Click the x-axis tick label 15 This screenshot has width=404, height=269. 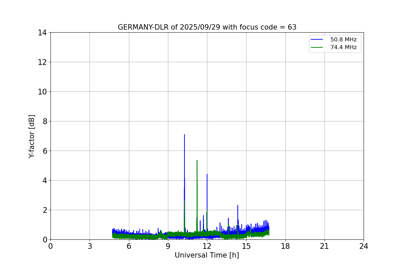(246, 246)
